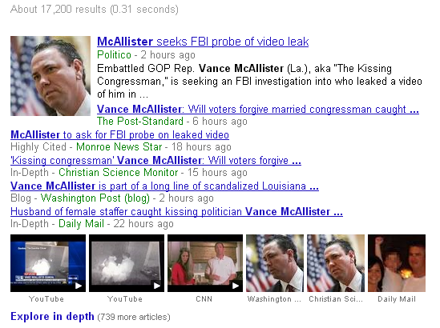440x328 pixels.
Task: Click the Monroe News Star source name
Action: coord(119,147)
